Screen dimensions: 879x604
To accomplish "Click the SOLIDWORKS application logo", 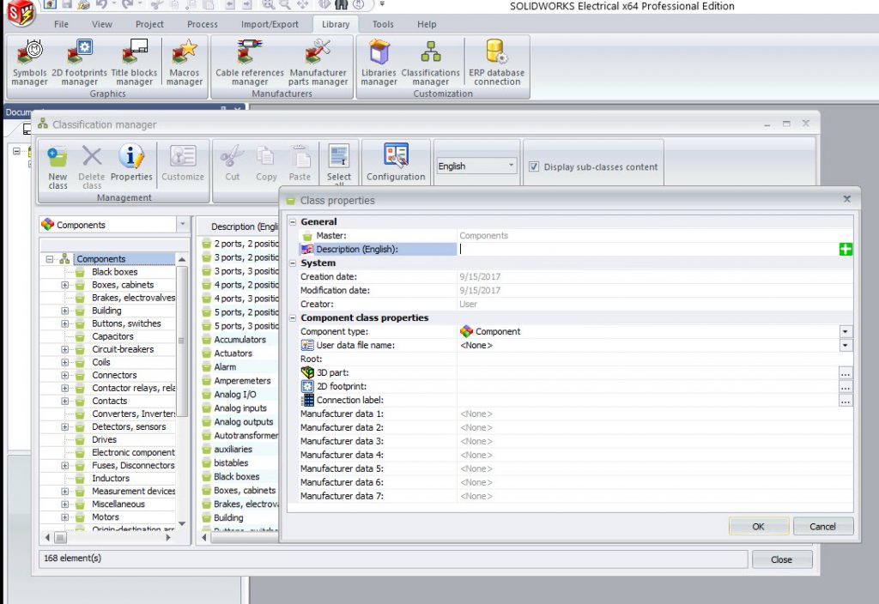I will 21,12.
